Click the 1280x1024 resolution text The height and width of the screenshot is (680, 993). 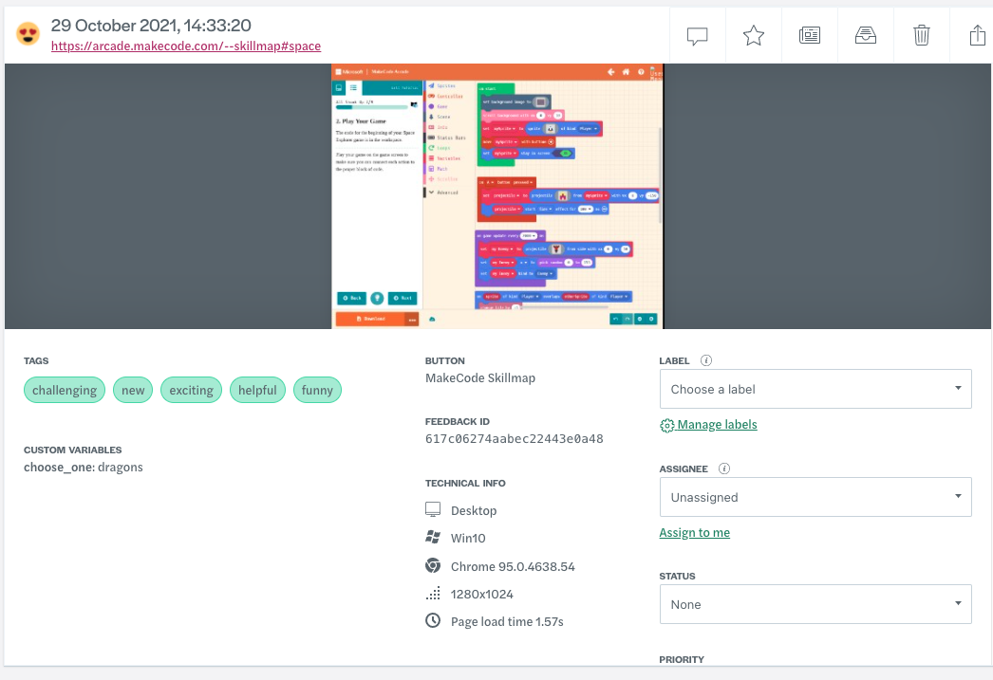click(482, 594)
